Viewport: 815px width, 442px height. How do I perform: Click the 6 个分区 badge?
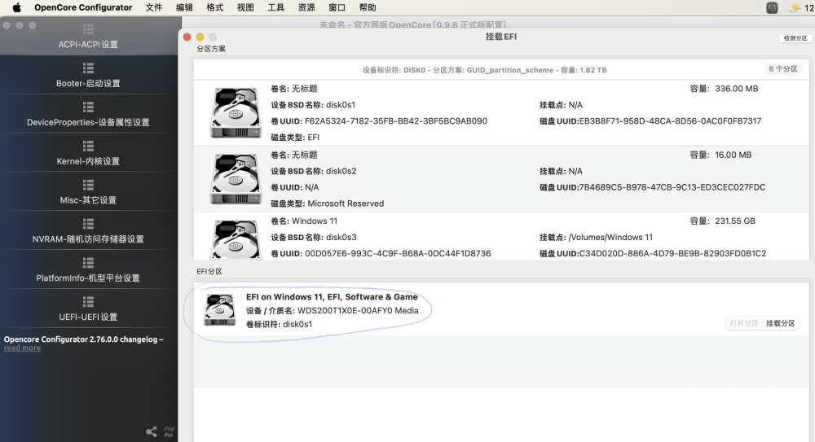[x=782, y=69]
